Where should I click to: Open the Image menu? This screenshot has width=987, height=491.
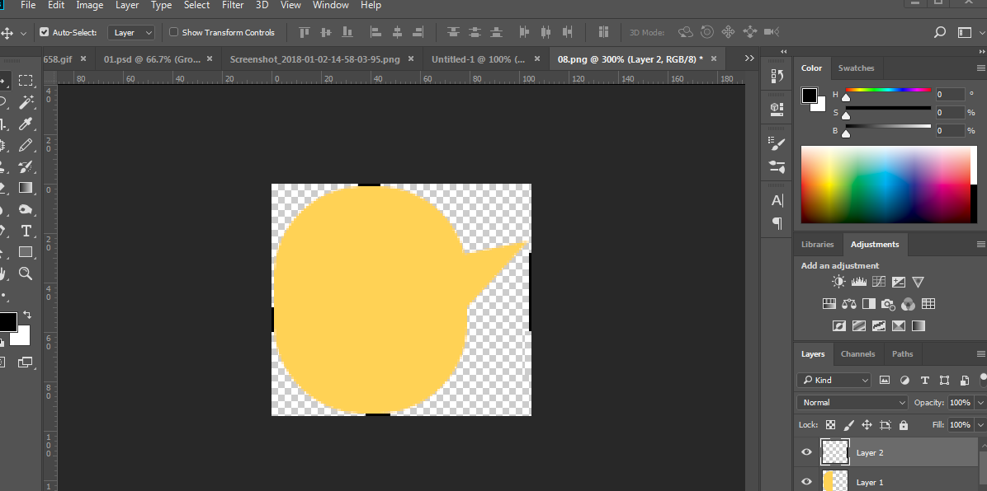point(89,5)
